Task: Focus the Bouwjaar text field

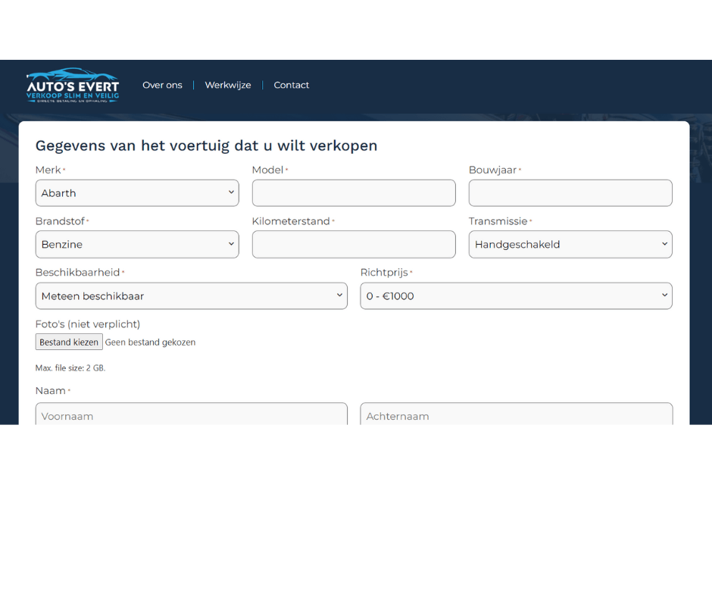Action: pos(570,193)
